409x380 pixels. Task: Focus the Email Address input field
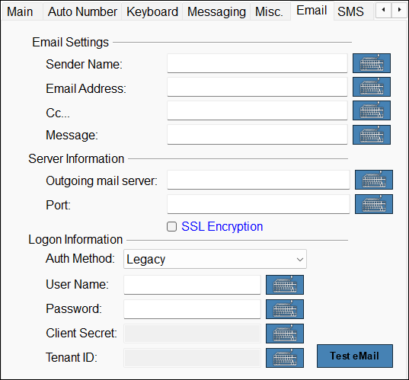(x=257, y=87)
